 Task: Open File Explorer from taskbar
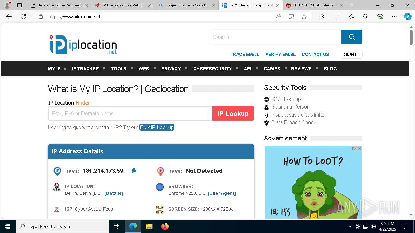[x=149, y=227]
